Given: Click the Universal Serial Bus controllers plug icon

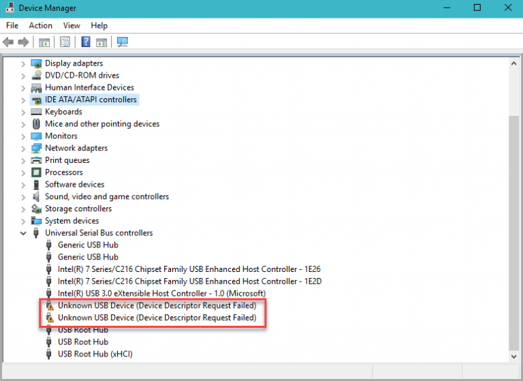Looking at the screenshot, I should click(36, 233).
